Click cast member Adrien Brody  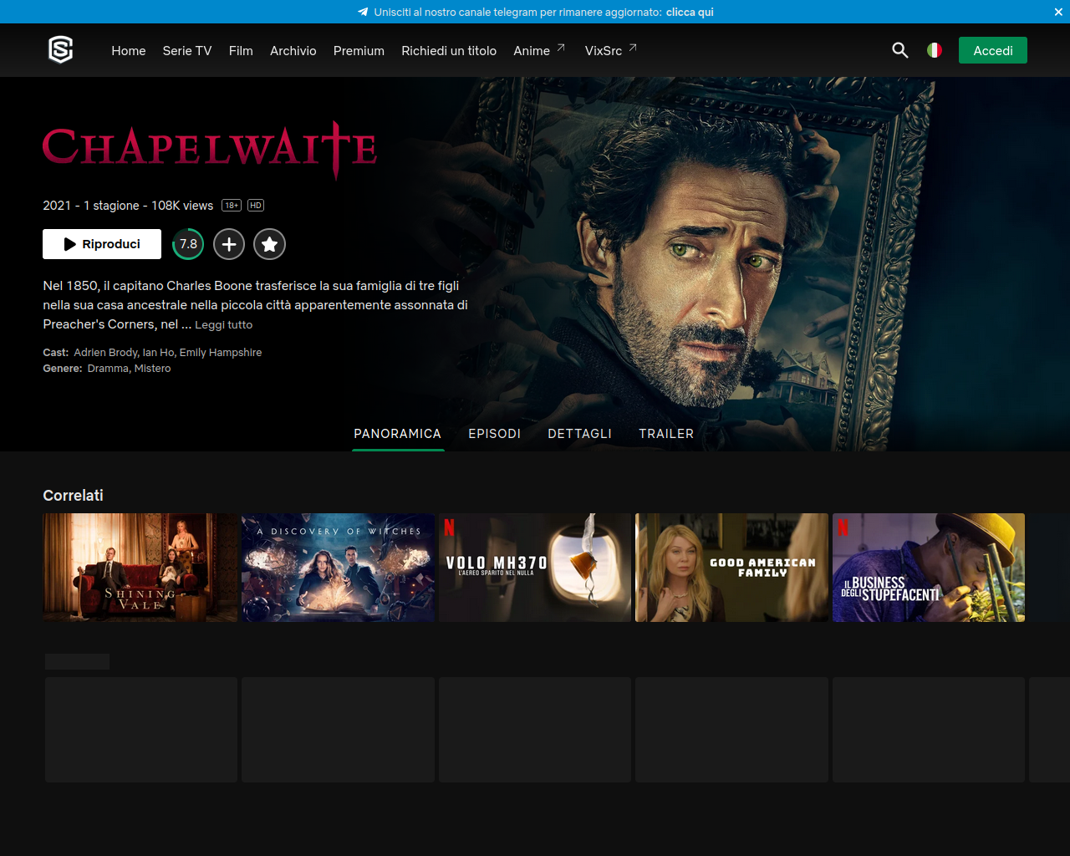pyautogui.click(x=106, y=353)
